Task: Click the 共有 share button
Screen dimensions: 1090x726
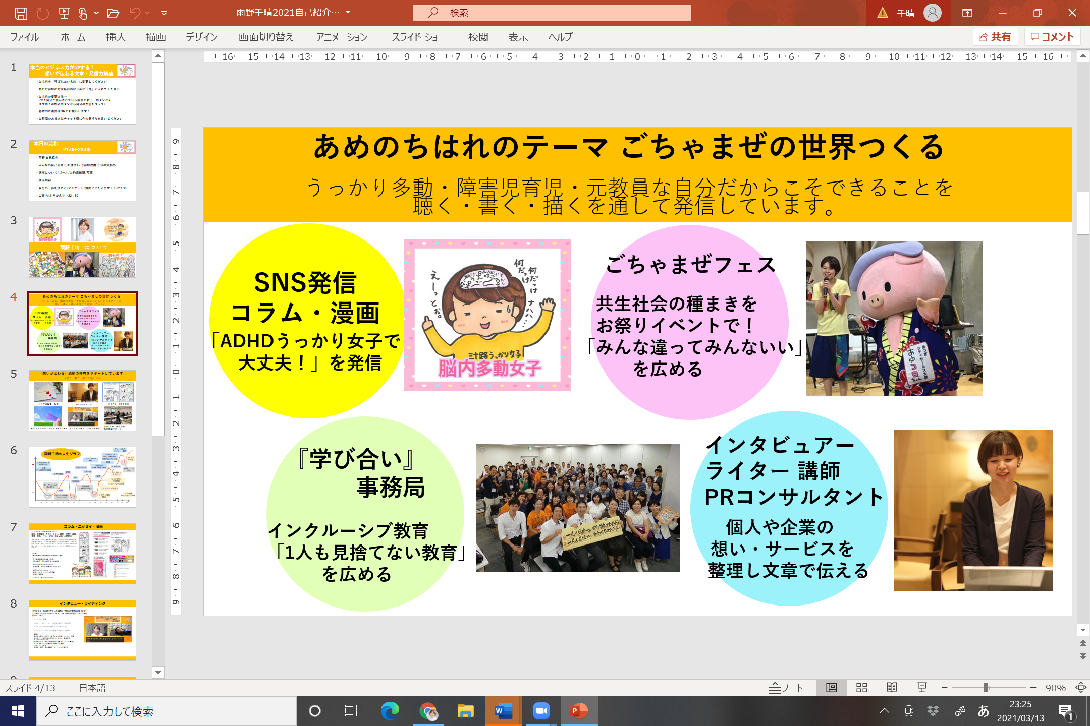Action: point(995,37)
